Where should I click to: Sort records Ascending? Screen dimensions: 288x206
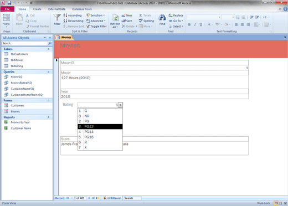73,16
